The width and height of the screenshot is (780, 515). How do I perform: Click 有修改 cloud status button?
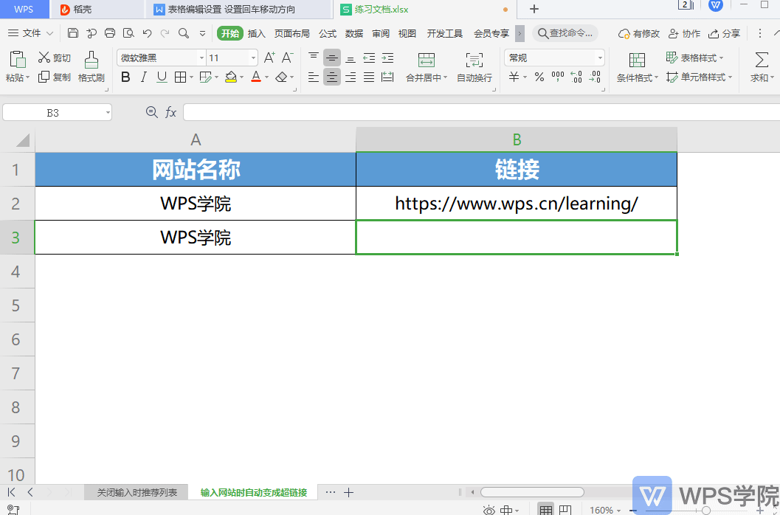pyautogui.click(x=639, y=33)
